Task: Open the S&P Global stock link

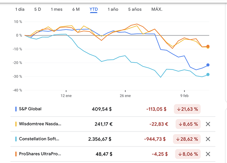Action: (x=30, y=109)
